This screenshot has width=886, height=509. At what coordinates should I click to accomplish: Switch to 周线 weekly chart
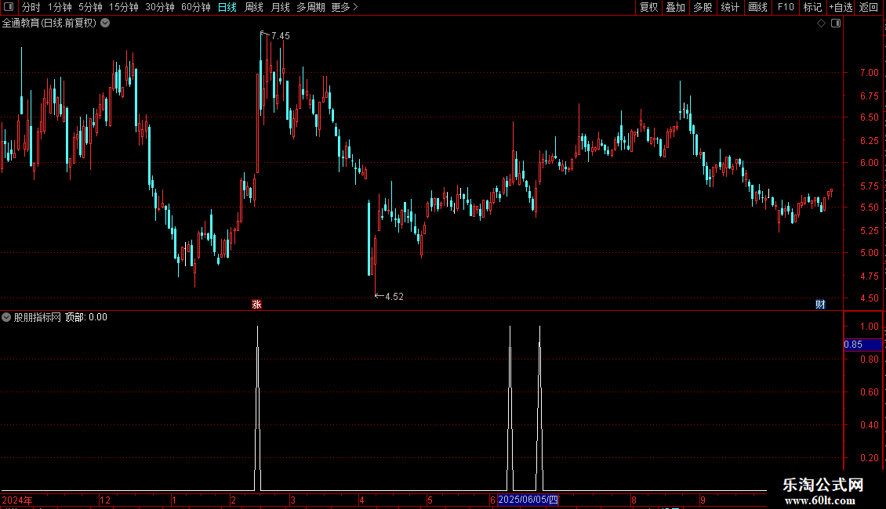(254, 7)
